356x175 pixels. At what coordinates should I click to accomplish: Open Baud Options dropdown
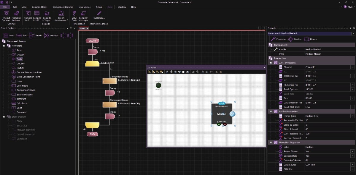pyautogui.click(x=353, y=89)
